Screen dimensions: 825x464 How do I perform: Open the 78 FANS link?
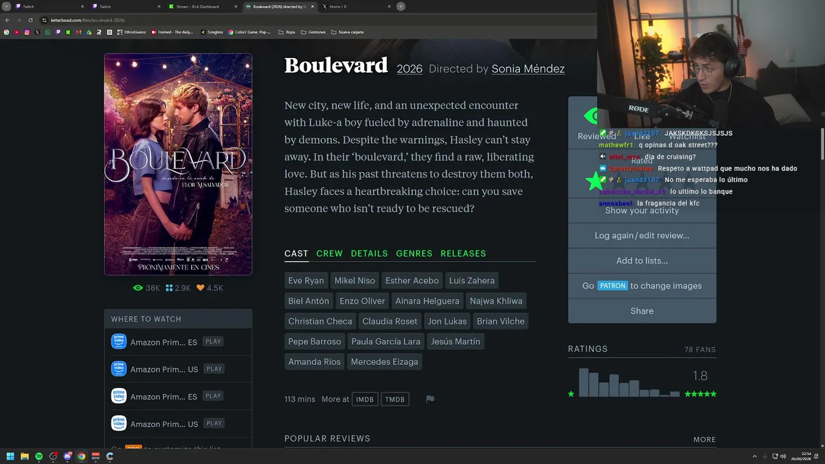coord(700,350)
